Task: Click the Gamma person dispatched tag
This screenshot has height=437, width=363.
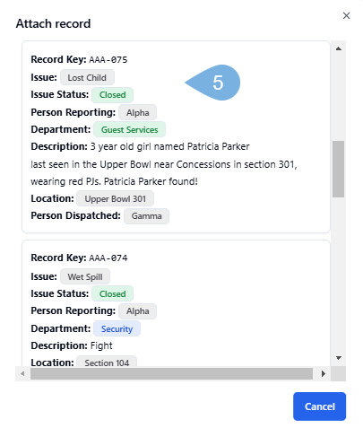Action: (146, 216)
